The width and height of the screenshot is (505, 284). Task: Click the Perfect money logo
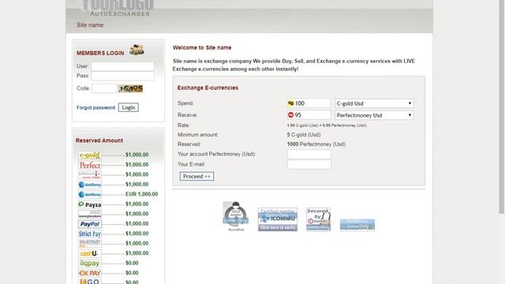coord(89,165)
